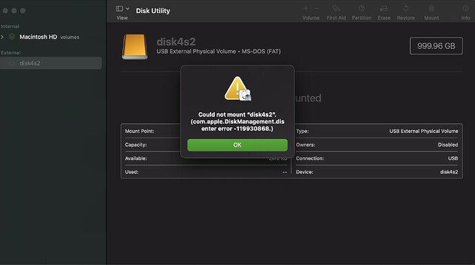Viewport: 475px width, 265px height.
Task: Select Macintosh HD in the sidebar
Action: coord(38,37)
